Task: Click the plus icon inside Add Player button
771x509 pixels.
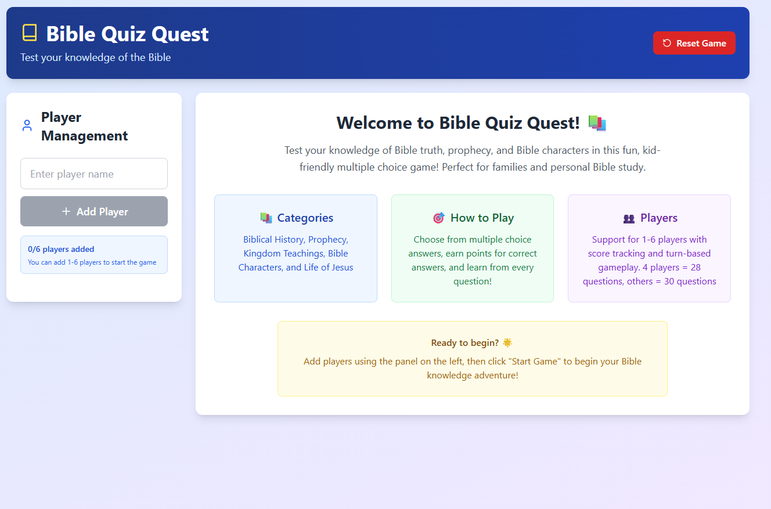Action: tap(66, 211)
